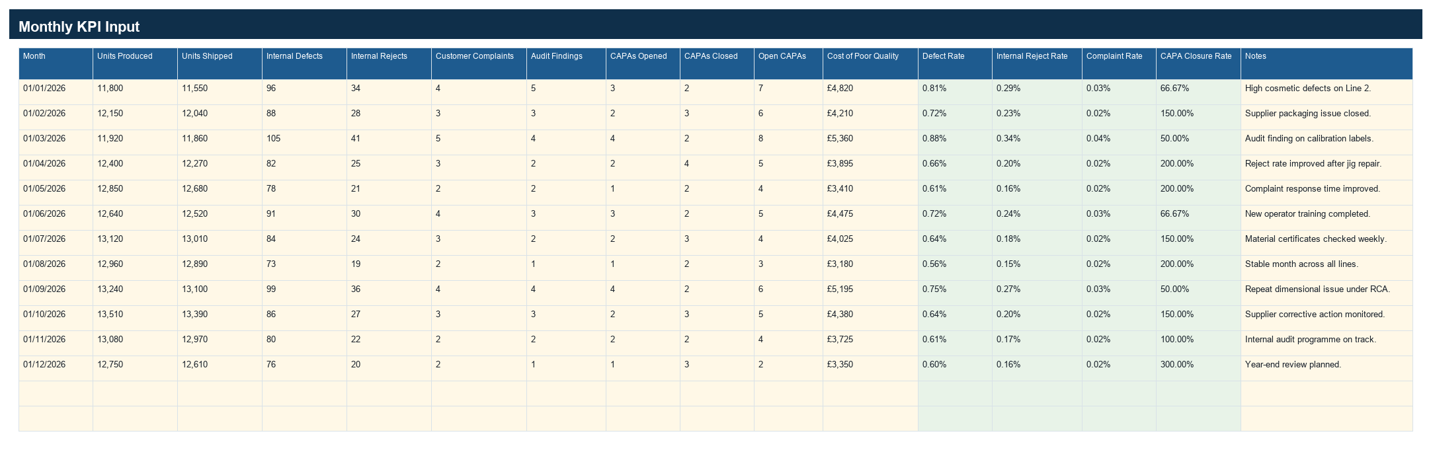Image resolution: width=1431 pixels, height=452 pixels.
Task: Select units shipped value 13,100
Action: (220, 293)
